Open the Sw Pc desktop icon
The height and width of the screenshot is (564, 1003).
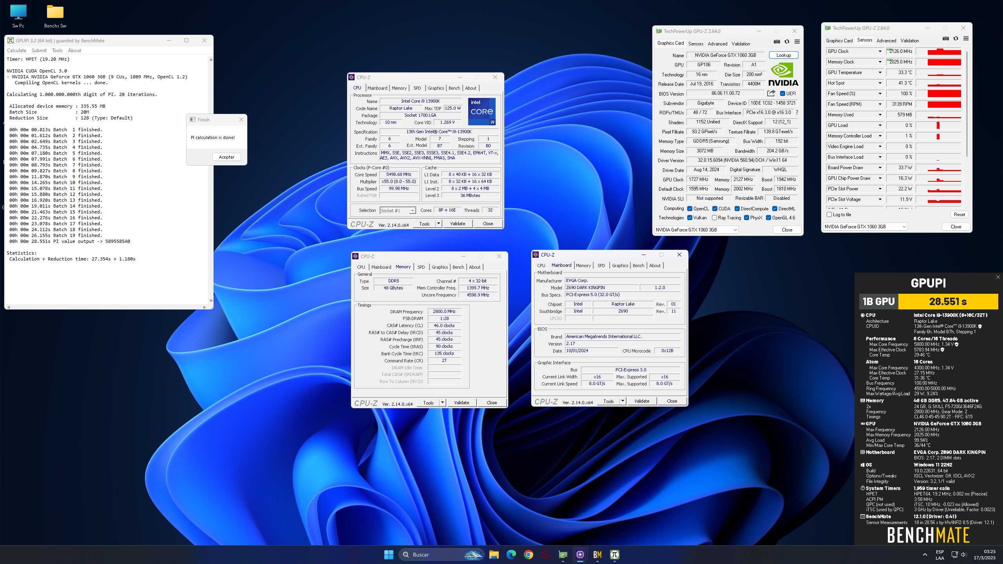click(18, 16)
